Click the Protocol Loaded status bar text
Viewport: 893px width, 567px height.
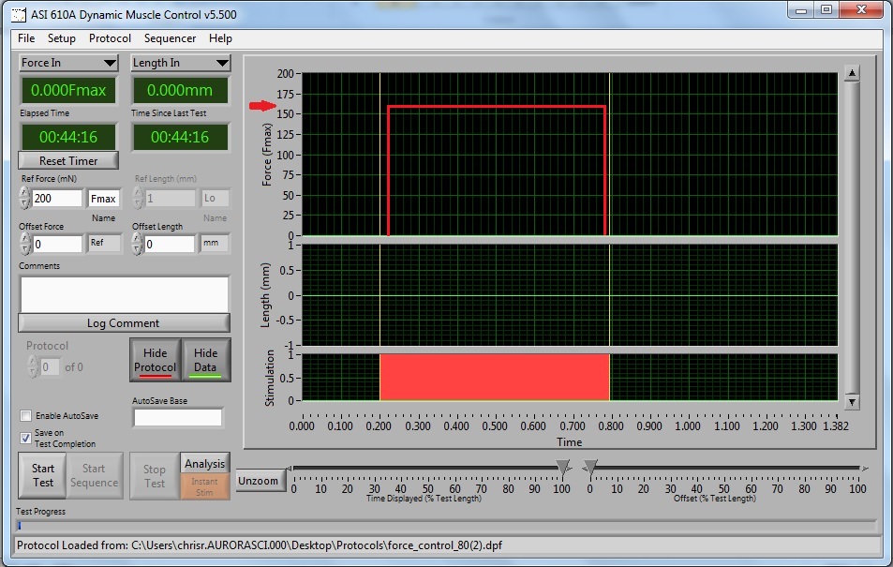(x=260, y=545)
